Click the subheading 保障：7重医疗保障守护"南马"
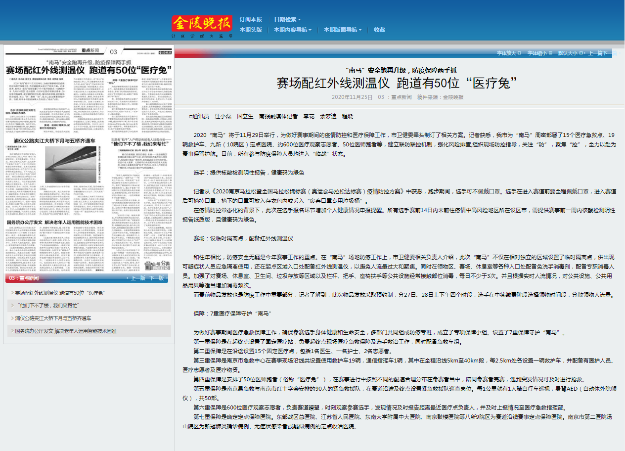The height and width of the screenshot is (451, 625). [232, 314]
